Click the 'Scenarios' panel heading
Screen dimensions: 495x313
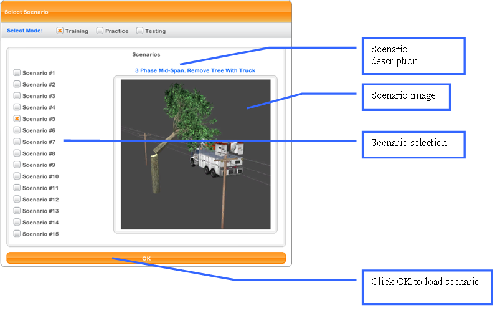(x=146, y=54)
